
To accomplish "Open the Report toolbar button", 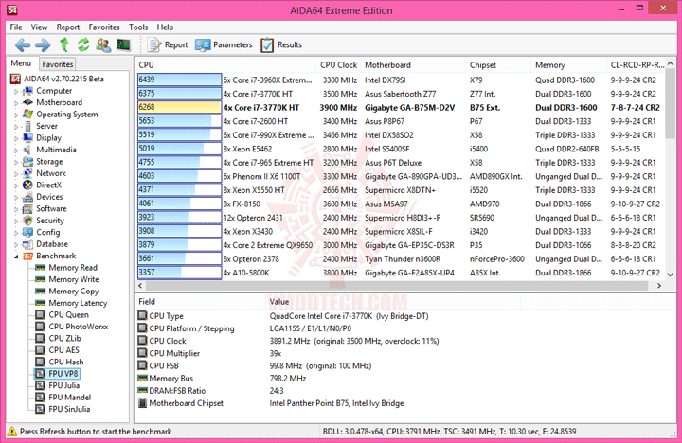I will pyautogui.click(x=168, y=44).
